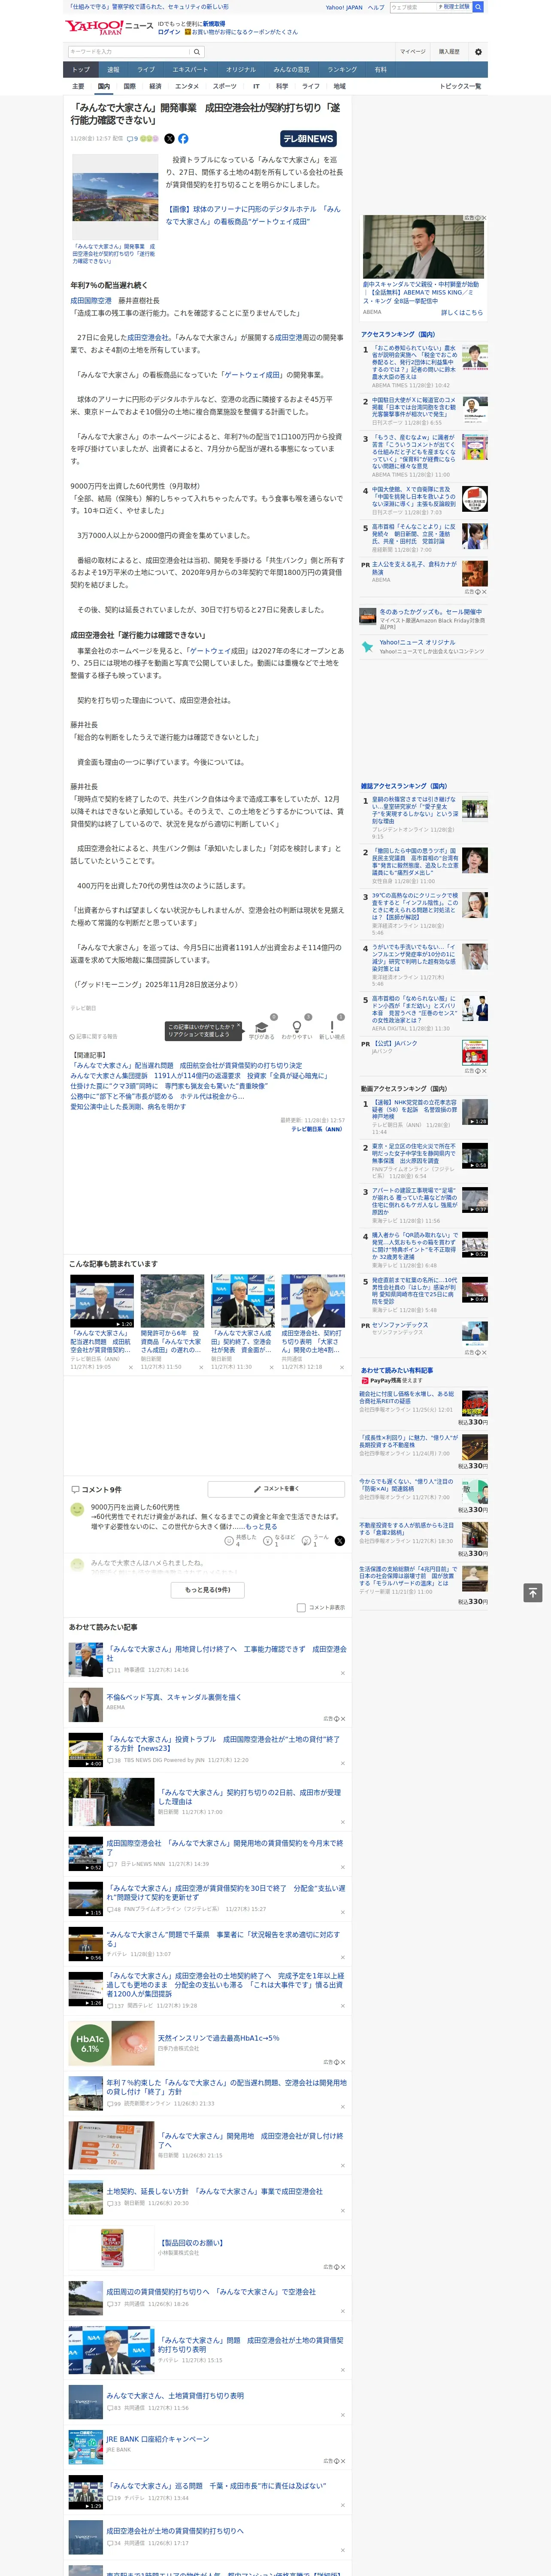
Task: Open マイページ link
Action: click(x=413, y=52)
